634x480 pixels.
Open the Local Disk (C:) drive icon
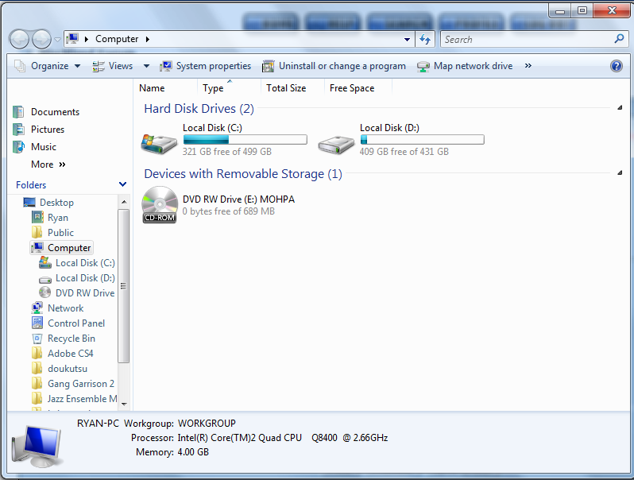[x=160, y=142]
